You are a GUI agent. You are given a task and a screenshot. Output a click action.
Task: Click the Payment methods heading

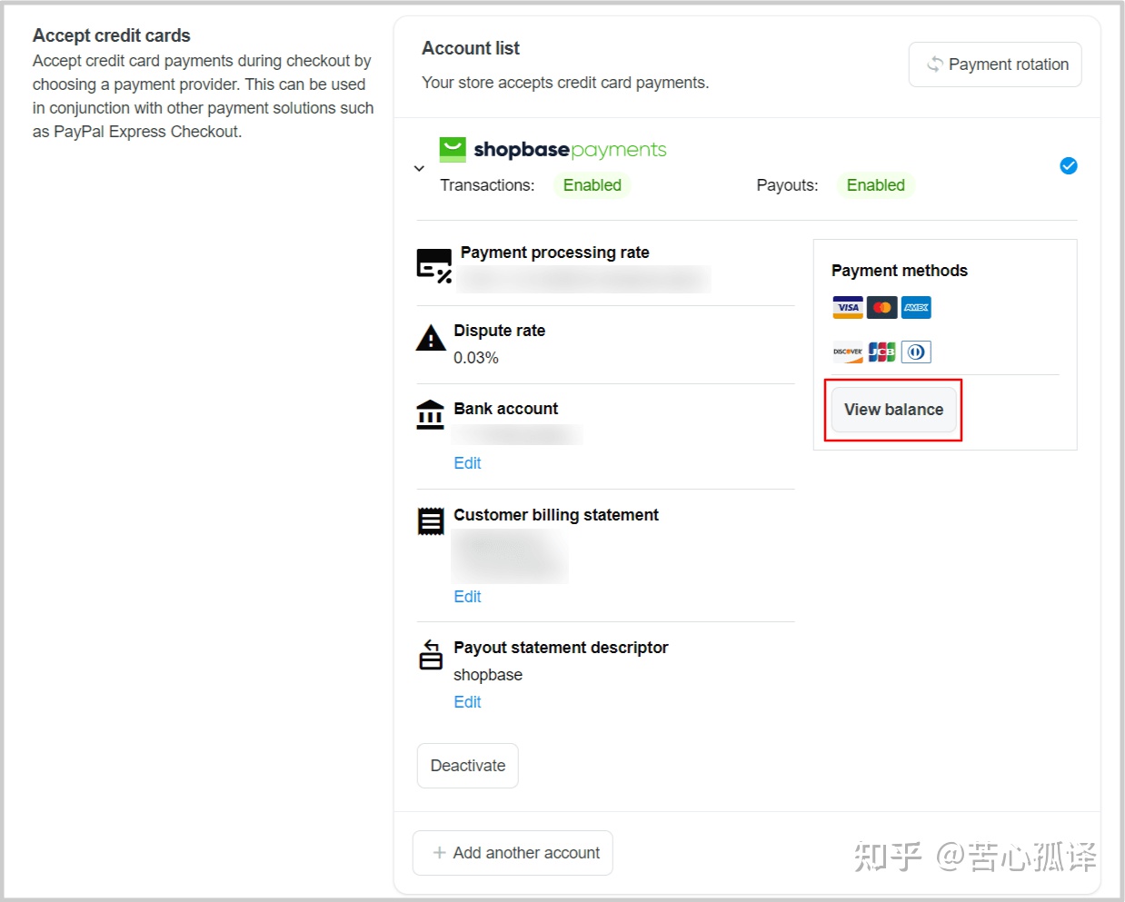tap(900, 271)
